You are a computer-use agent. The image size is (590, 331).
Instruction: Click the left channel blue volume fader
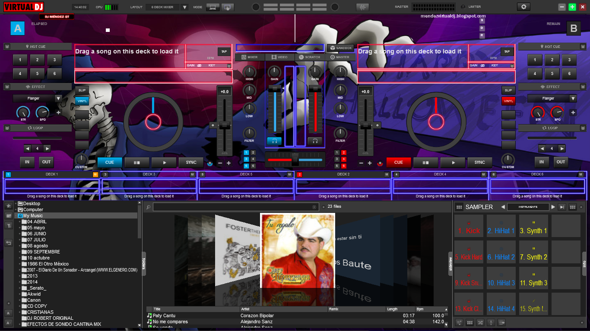[275, 109]
